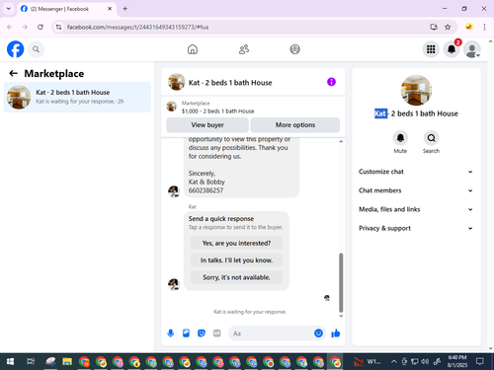Open the Windows notification center
This screenshot has width=494, height=370.
tap(480, 362)
